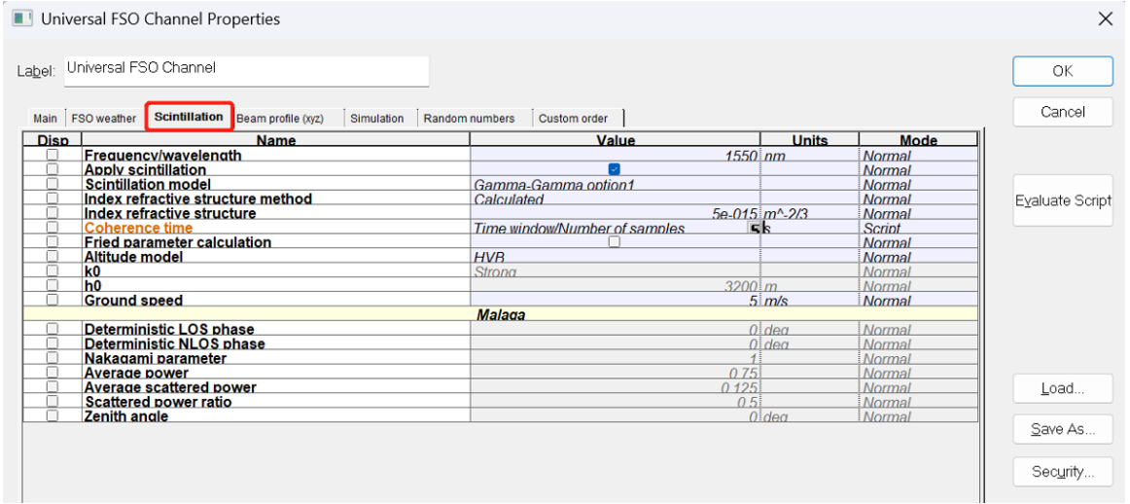Switch to the Simulation tab
Screen dimensions: 1130x504
[376, 119]
